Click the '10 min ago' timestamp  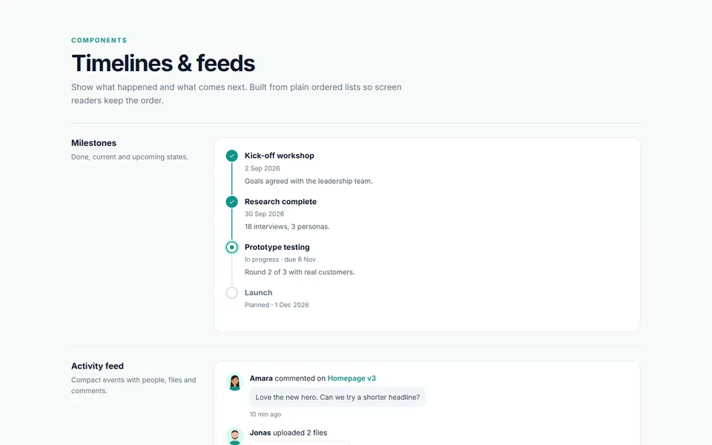pos(266,414)
